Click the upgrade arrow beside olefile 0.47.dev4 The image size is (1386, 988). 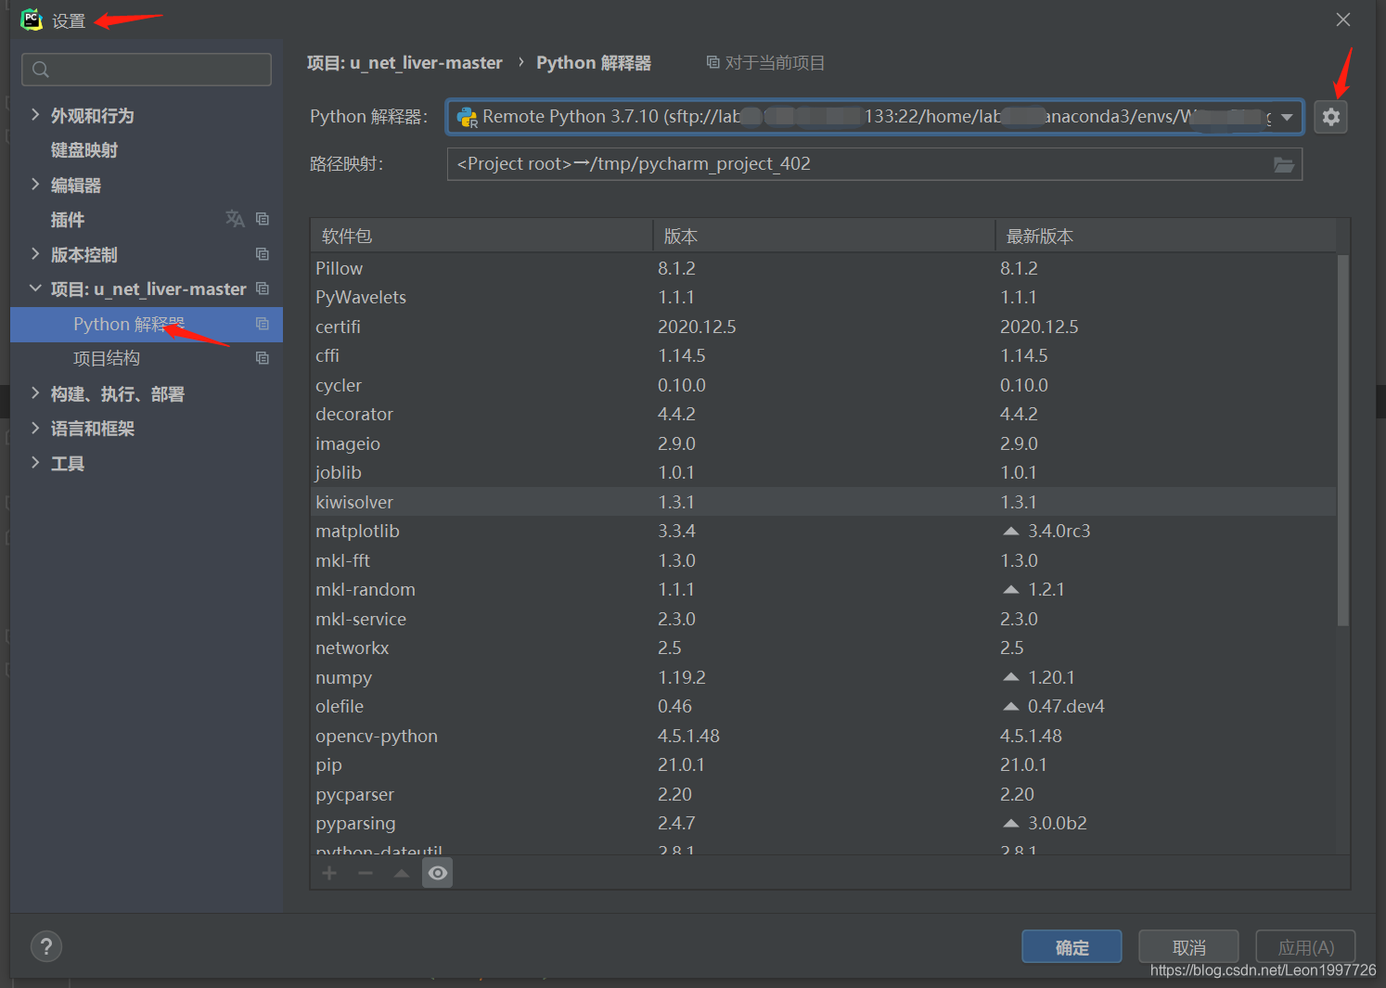coord(1011,706)
